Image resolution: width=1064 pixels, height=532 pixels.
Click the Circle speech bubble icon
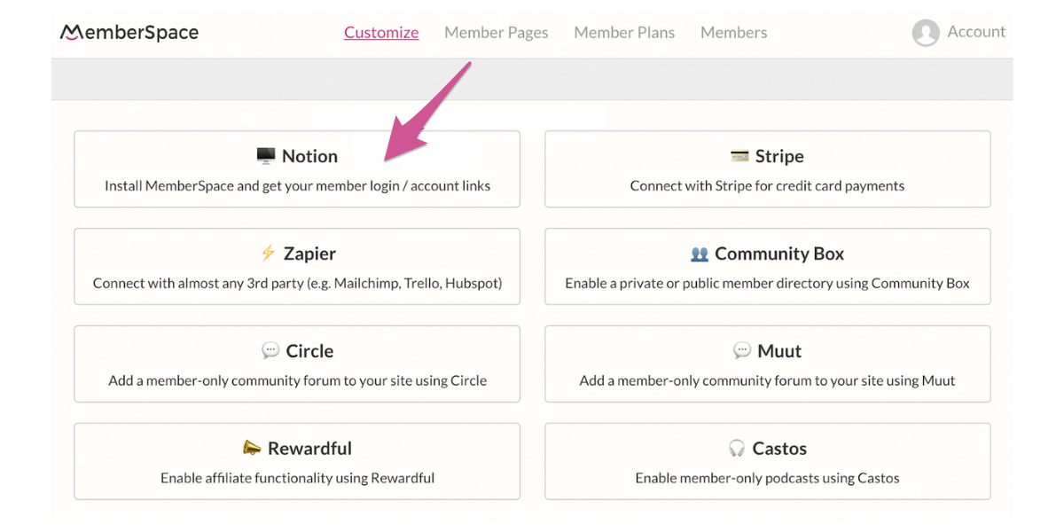pyautogui.click(x=270, y=351)
